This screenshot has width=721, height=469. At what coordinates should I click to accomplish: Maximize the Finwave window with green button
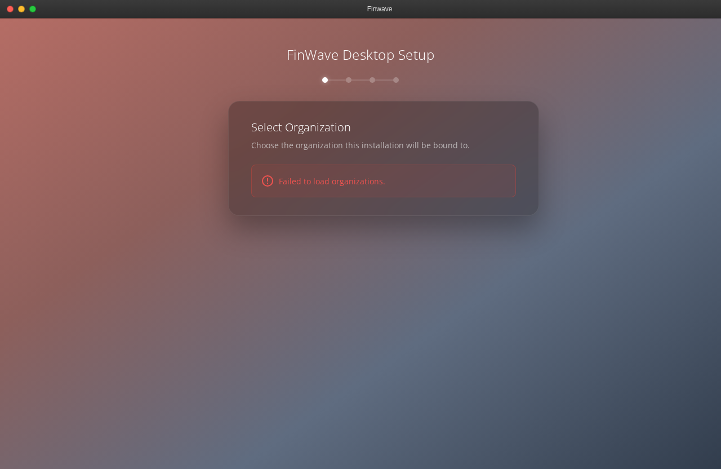(x=33, y=9)
